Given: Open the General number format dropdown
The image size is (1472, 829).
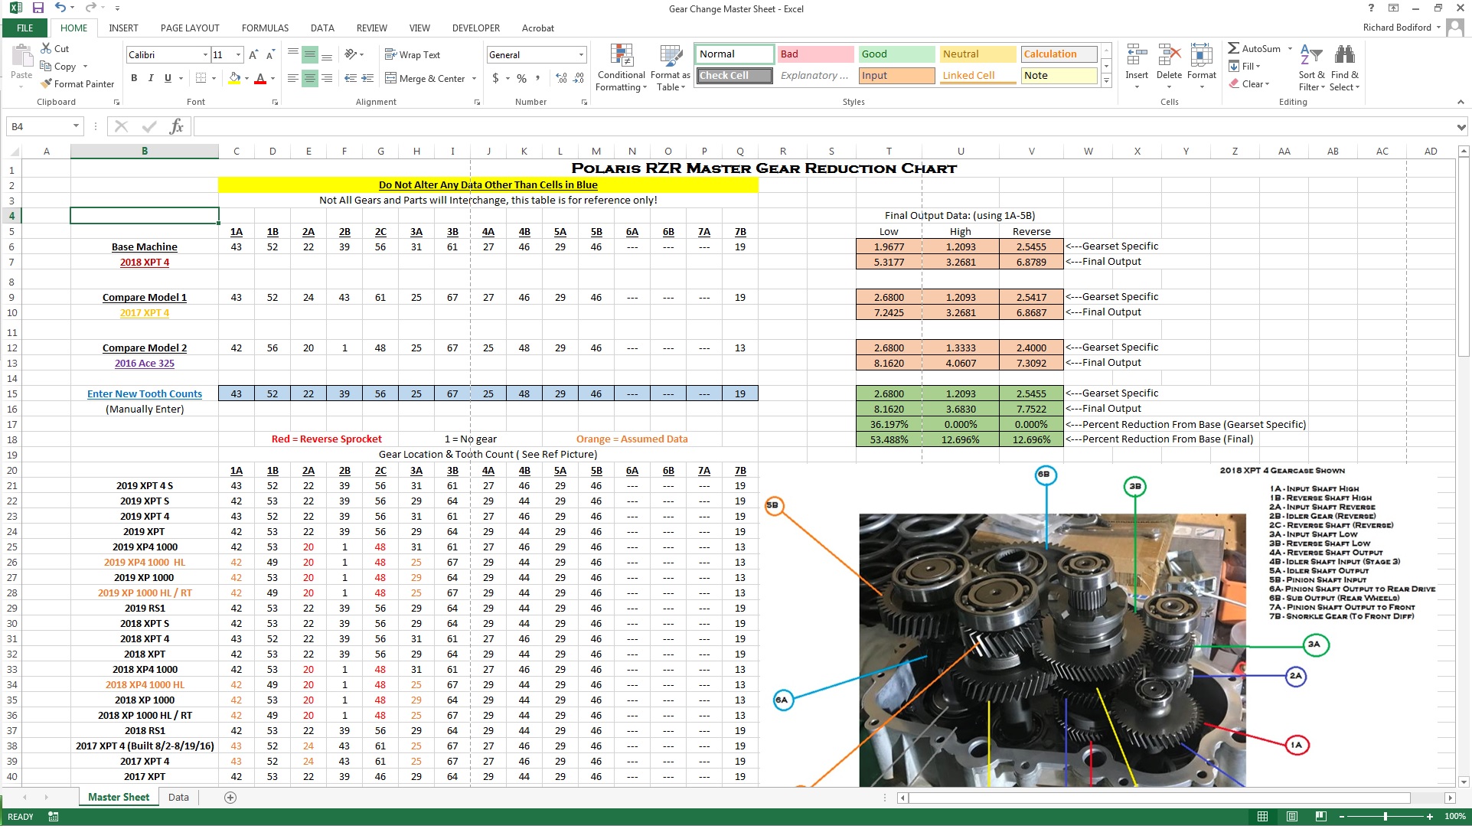Looking at the screenshot, I should click(x=581, y=54).
